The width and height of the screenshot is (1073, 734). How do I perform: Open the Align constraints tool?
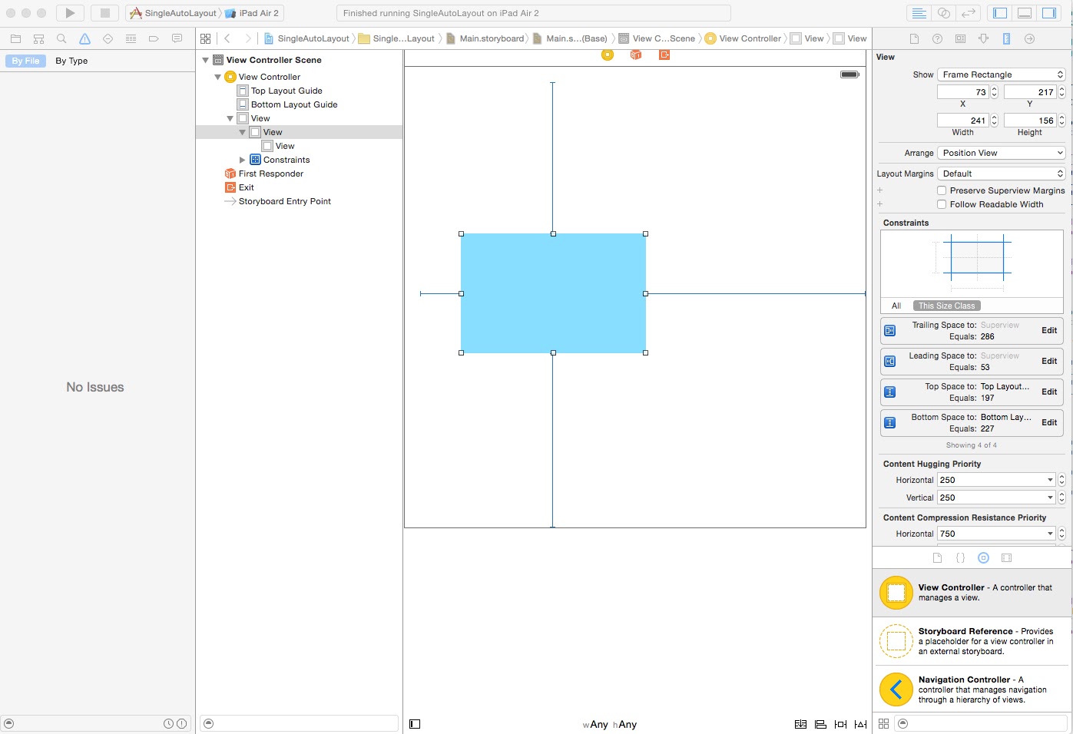point(820,724)
